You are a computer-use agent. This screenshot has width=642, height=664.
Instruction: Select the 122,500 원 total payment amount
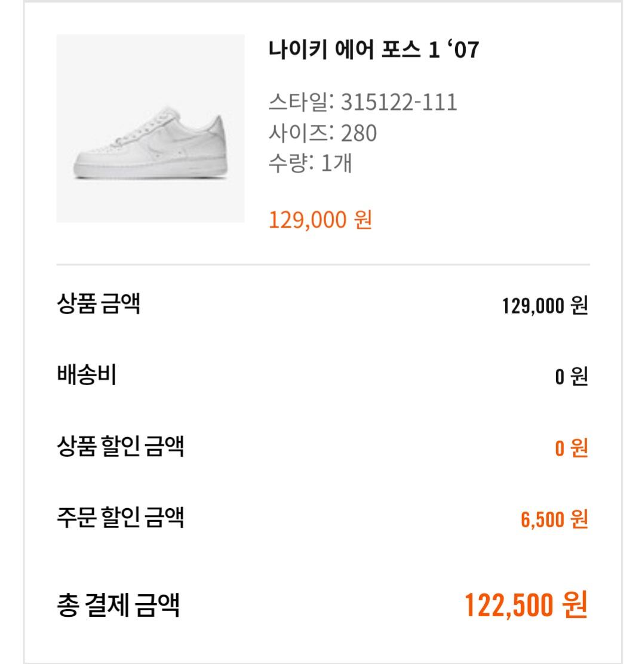526,605
